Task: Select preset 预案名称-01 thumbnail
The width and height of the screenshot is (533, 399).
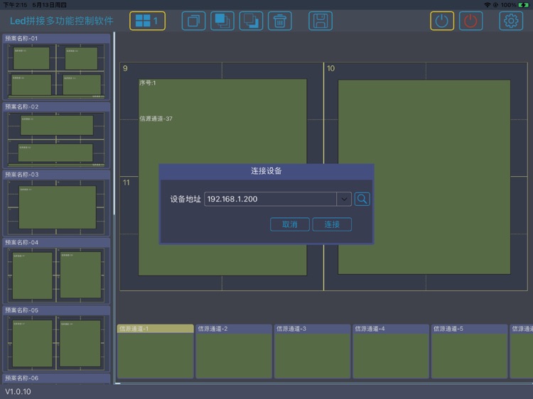Action: 56,67
